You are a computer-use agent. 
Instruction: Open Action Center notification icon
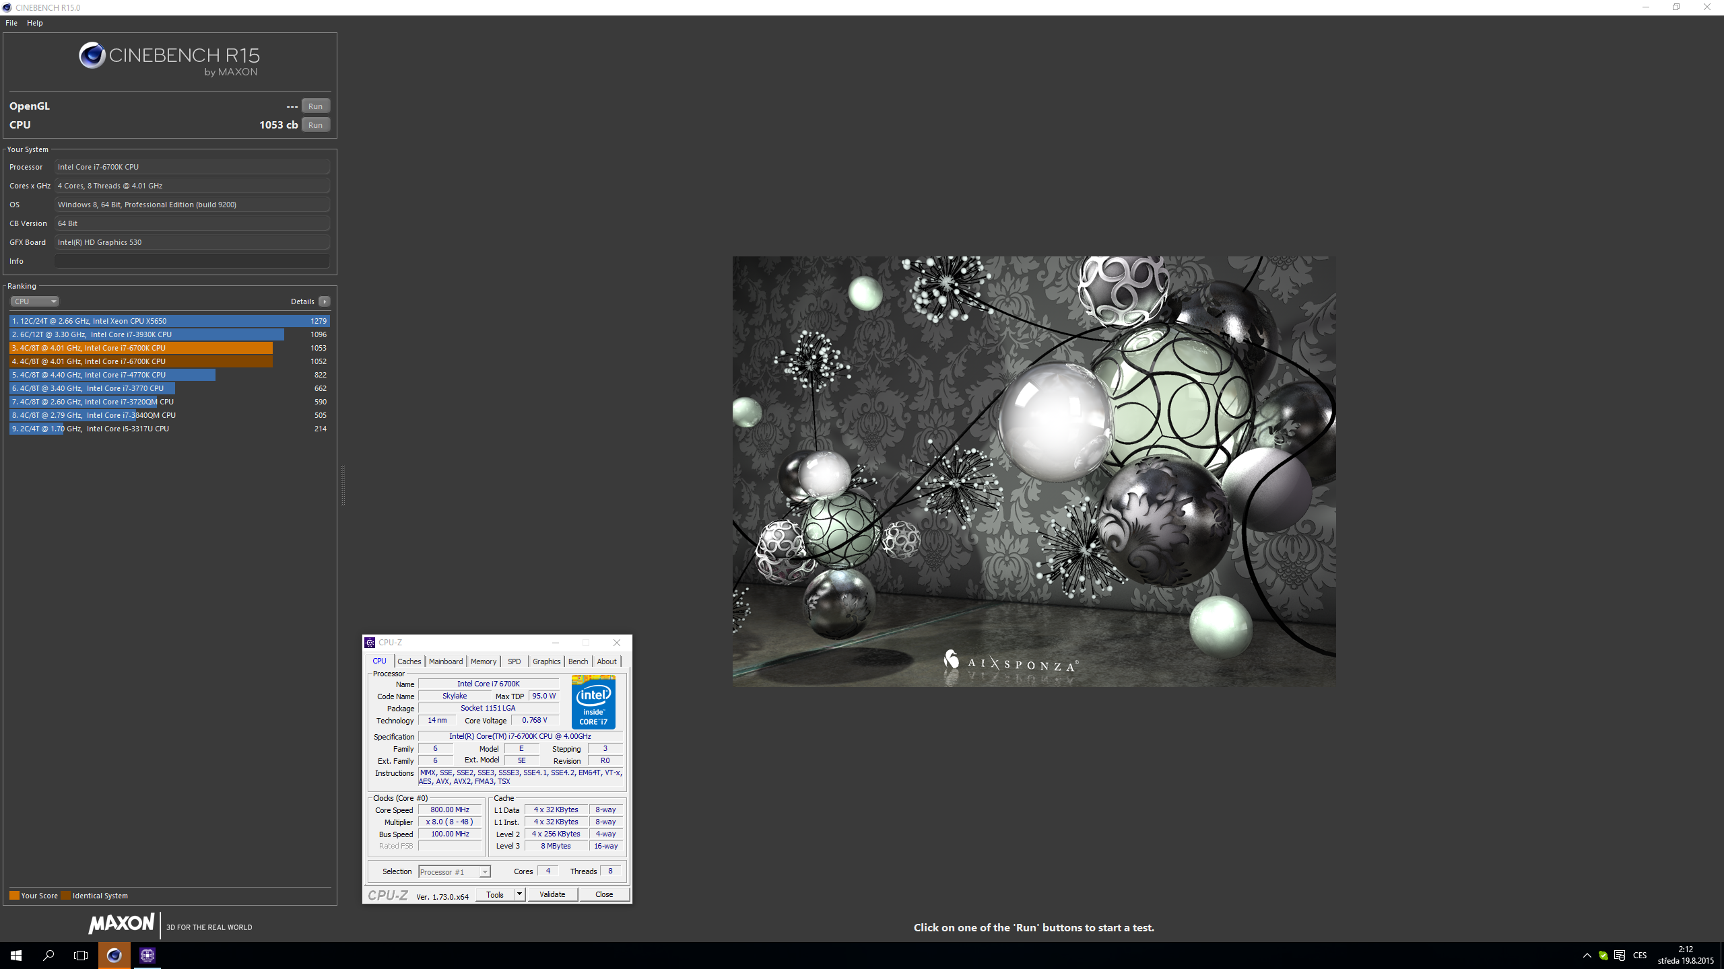1620,956
